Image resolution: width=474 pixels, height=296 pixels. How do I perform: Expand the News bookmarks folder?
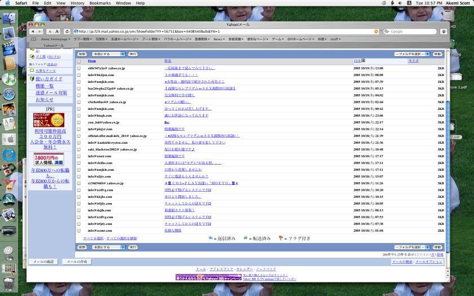219,39
